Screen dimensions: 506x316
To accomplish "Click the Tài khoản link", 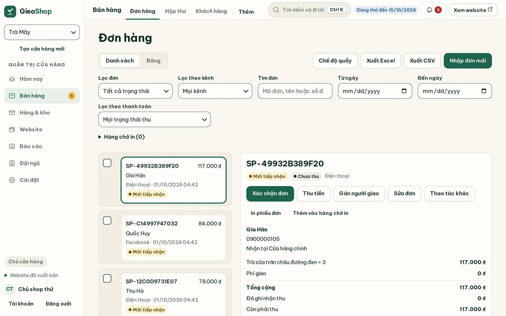I will coord(21,304).
